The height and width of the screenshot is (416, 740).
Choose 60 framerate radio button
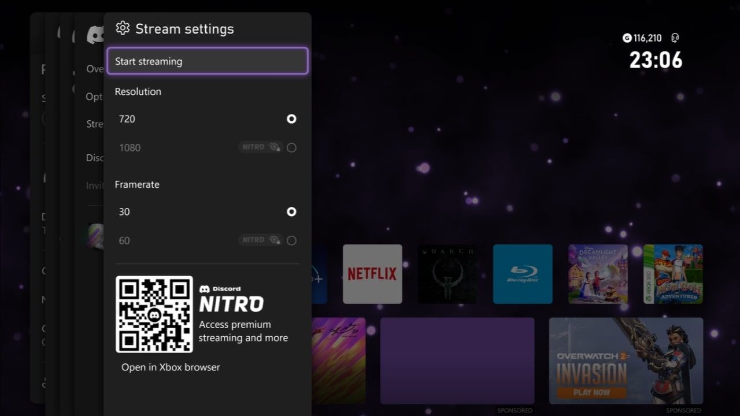pos(291,240)
